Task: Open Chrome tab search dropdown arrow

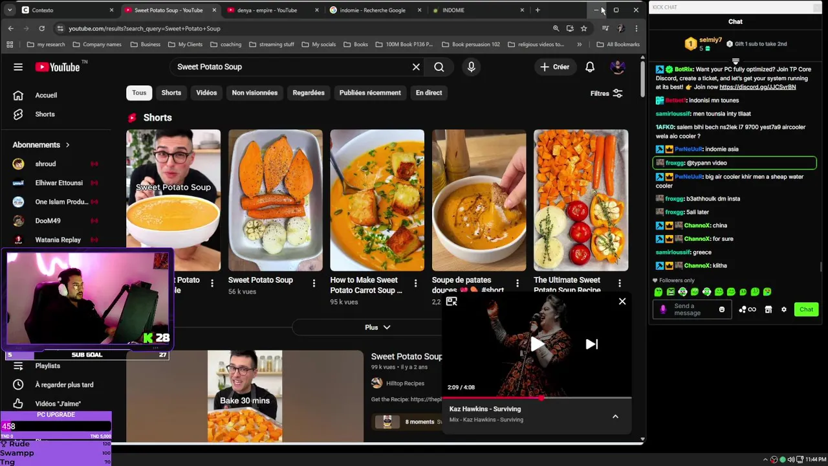Action: click(x=10, y=10)
